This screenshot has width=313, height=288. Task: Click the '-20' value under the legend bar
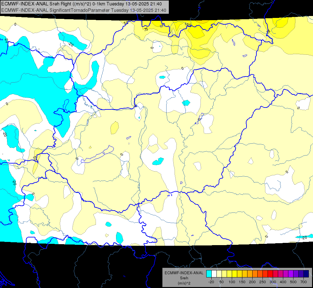tap(211, 282)
